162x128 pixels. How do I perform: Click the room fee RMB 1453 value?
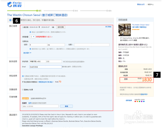[148, 69]
